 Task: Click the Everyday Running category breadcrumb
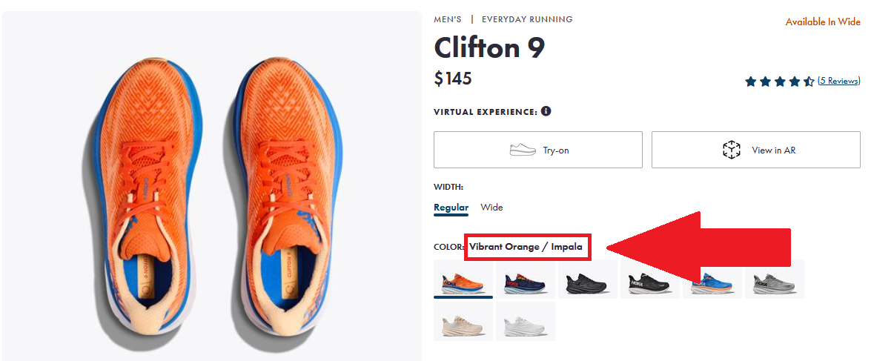tap(527, 19)
